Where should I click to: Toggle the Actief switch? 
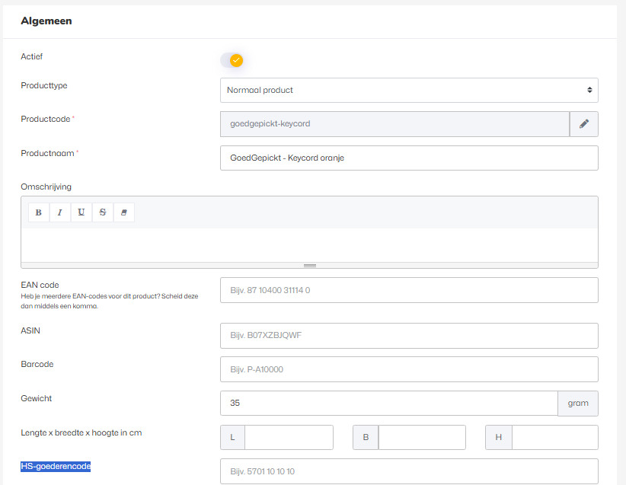coord(232,60)
